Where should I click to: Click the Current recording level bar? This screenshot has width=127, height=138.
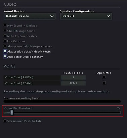(62, 101)
